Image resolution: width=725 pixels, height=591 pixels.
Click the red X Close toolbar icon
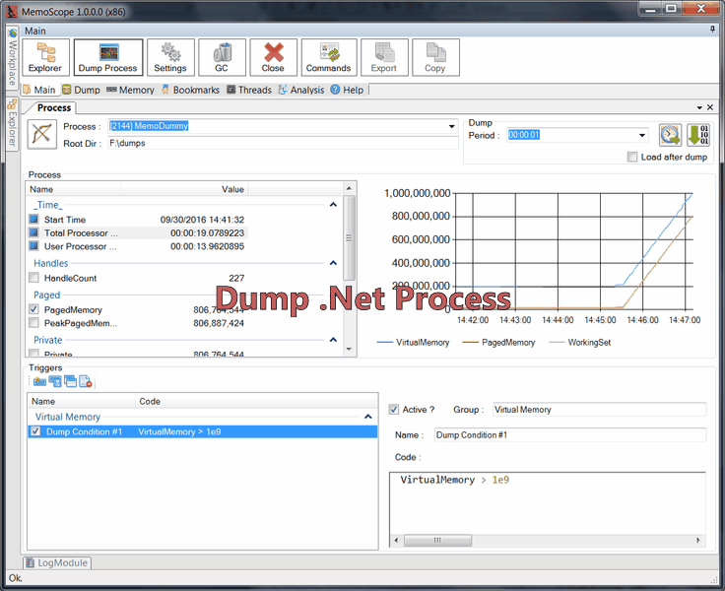point(273,58)
